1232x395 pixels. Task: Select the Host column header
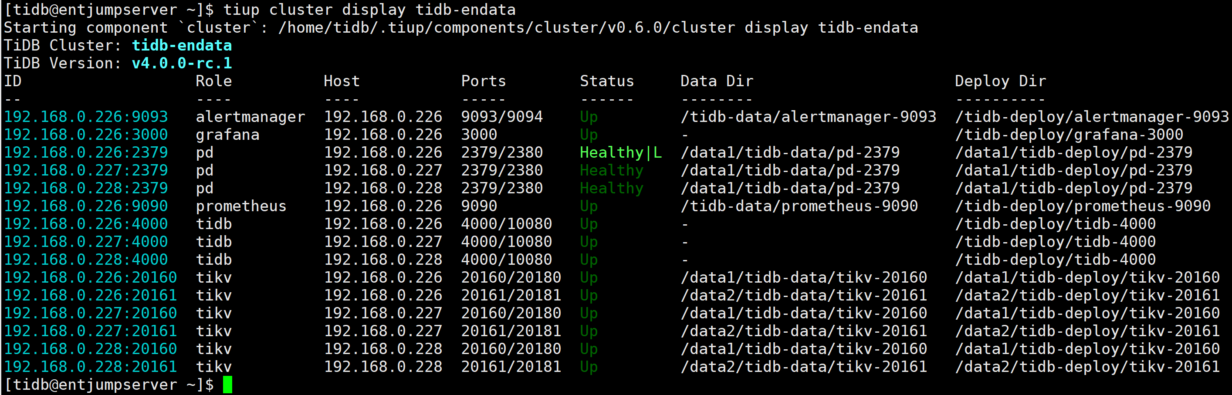[342, 81]
